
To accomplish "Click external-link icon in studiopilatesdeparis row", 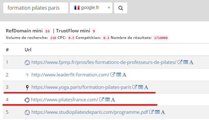I will (x=151, y=112).
